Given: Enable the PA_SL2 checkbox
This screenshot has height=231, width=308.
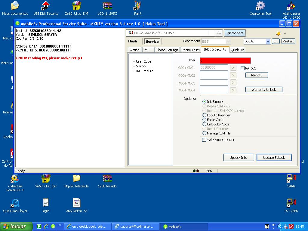Looking at the screenshot, I should click(x=242, y=68).
